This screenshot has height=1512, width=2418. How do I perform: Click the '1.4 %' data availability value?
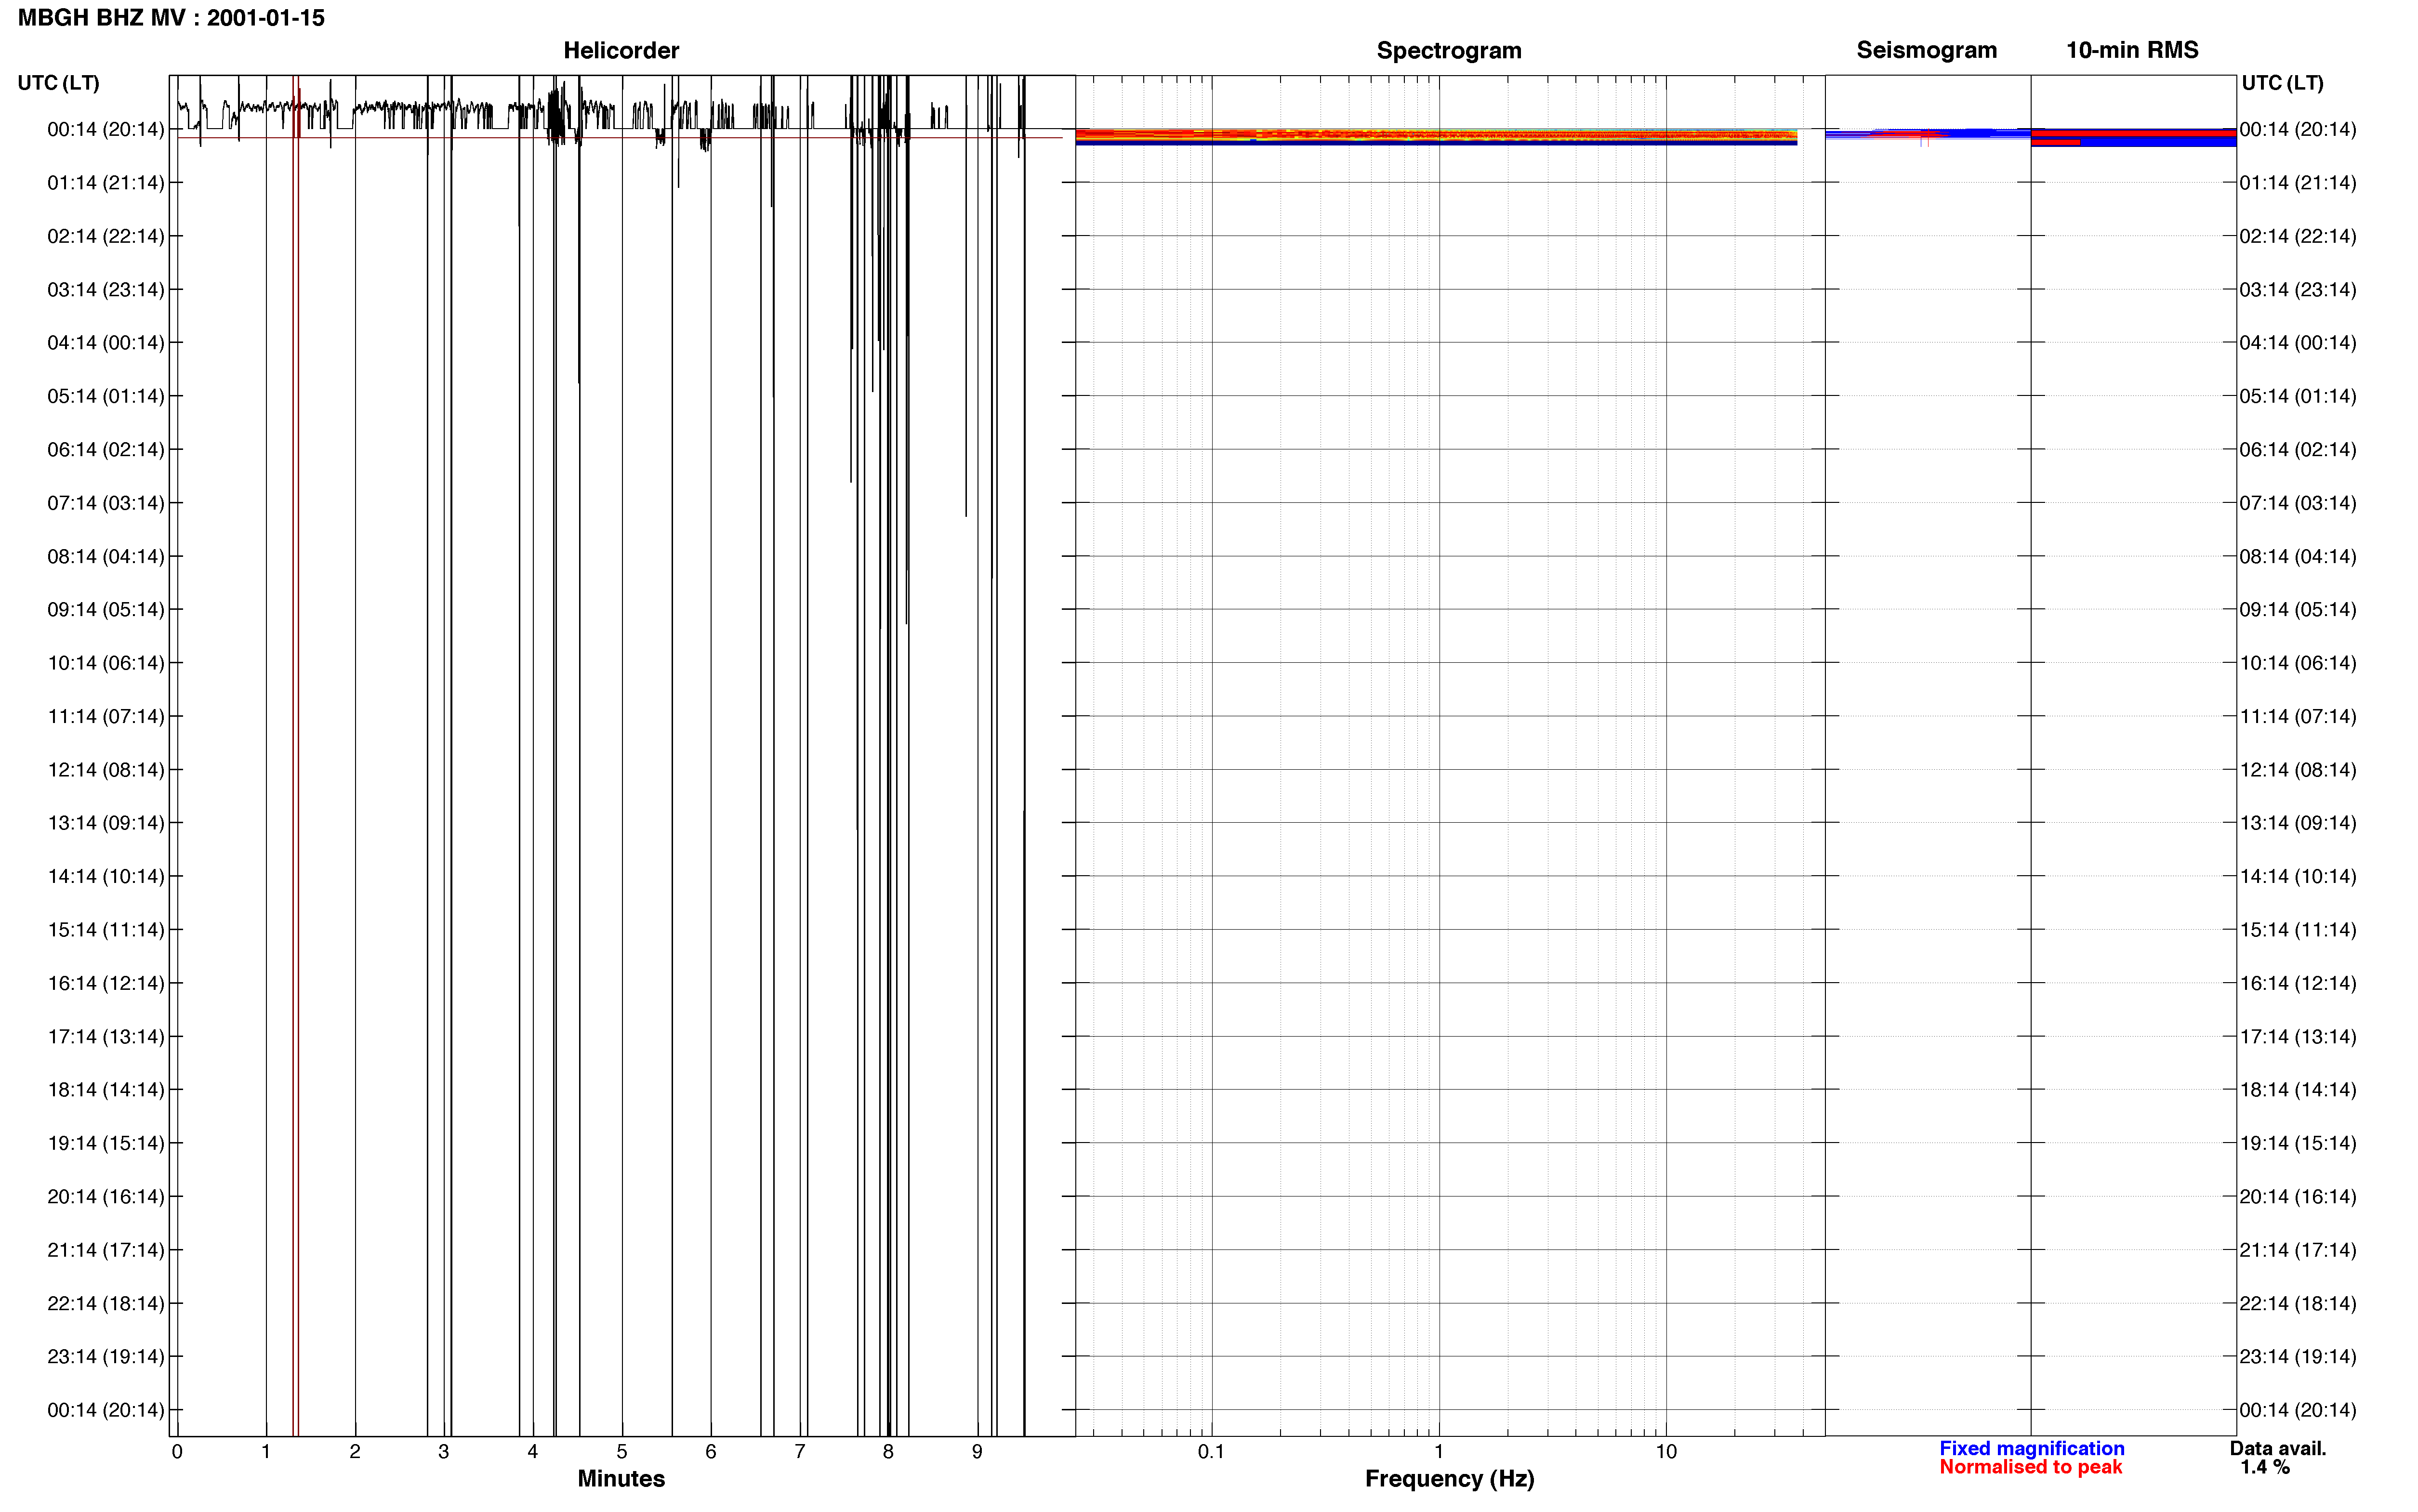[2265, 1467]
